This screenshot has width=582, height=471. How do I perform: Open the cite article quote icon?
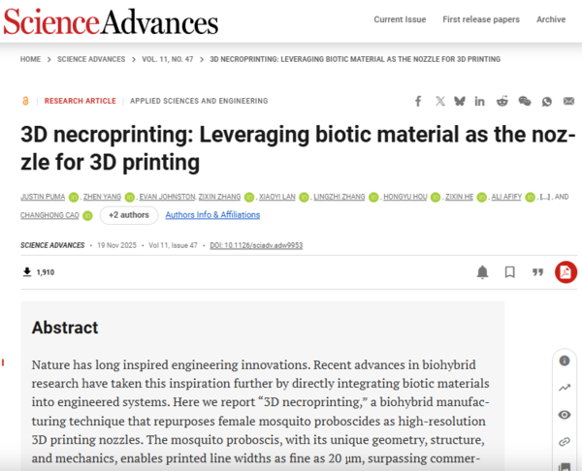[x=536, y=272]
